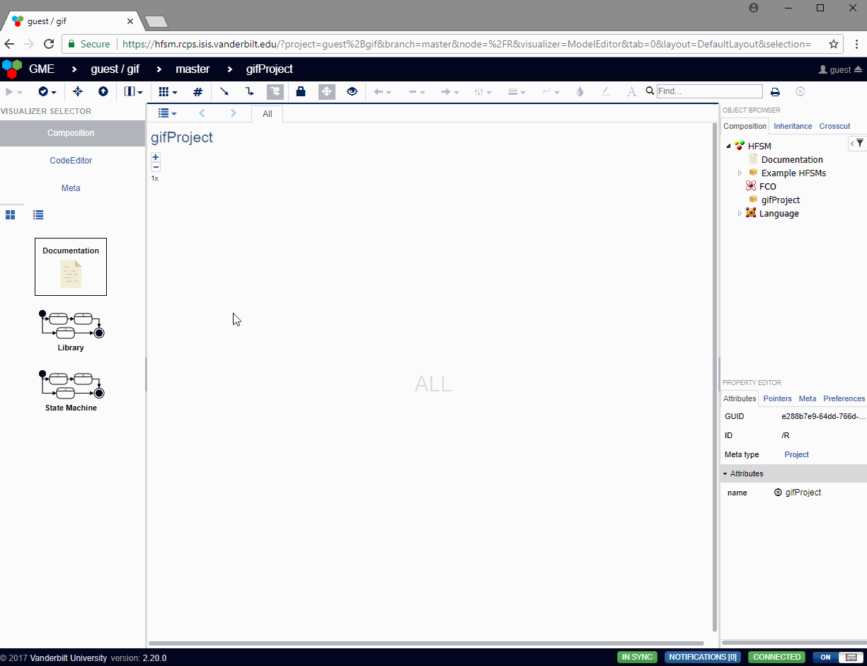867x666 pixels.
Task: Zoom in with the plus button
Action: coord(156,157)
